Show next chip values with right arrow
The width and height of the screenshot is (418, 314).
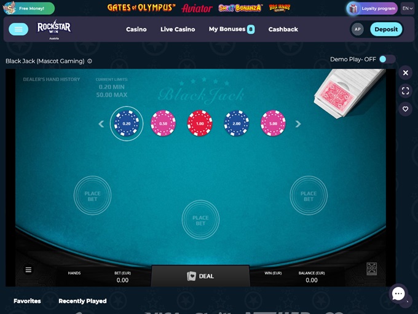tap(298, 124)
